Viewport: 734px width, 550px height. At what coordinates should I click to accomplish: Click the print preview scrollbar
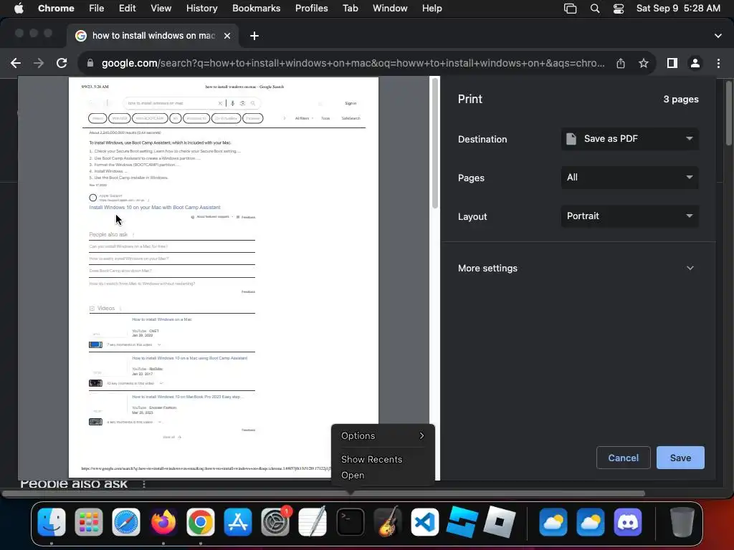[x=435, y=143]
